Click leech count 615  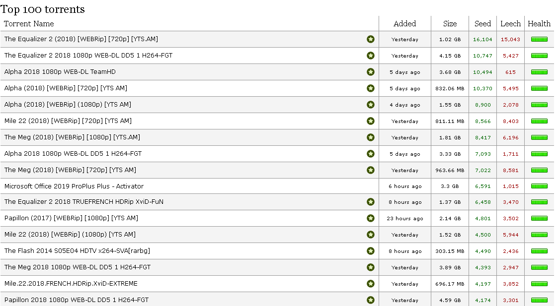[x=510, y=72]
